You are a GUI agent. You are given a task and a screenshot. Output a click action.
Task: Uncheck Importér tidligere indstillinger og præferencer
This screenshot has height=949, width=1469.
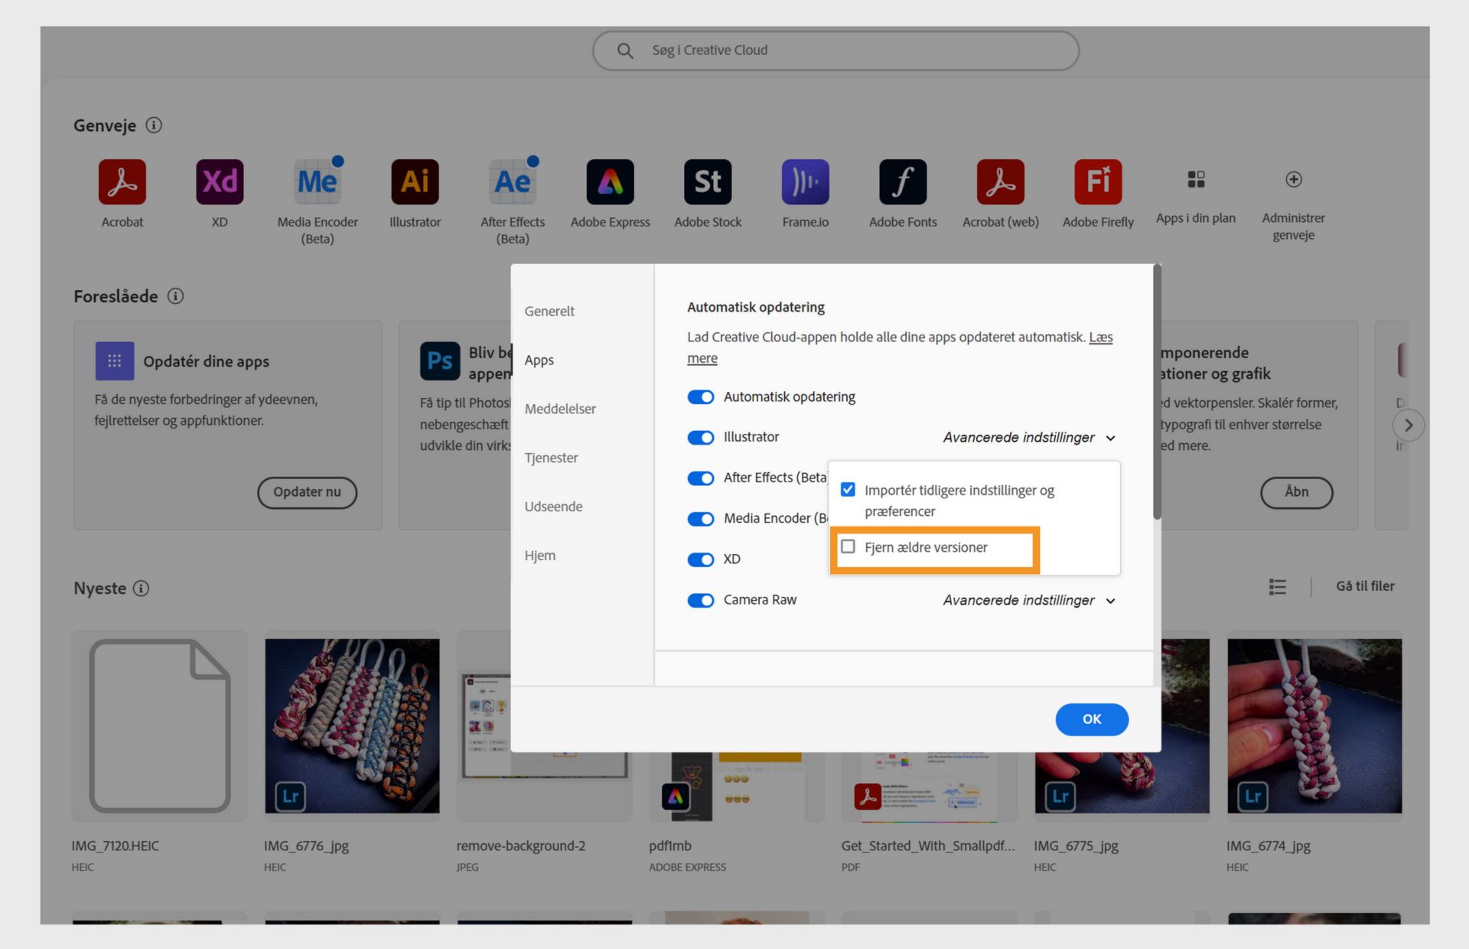(x=848, y=490)
